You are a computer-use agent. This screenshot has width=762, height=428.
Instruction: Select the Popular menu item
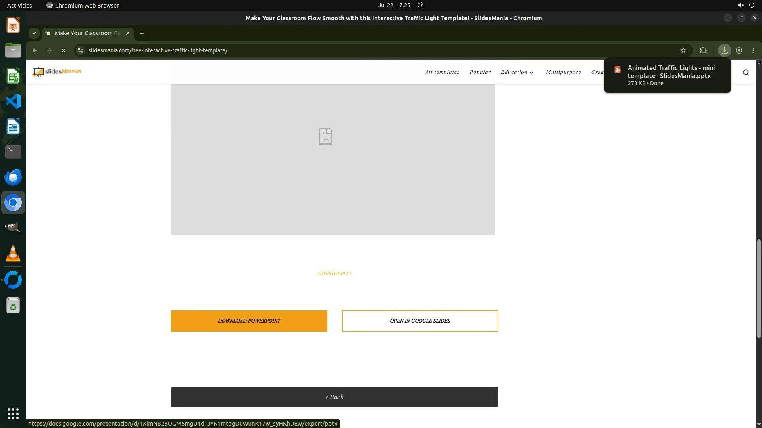coord(480,72)
